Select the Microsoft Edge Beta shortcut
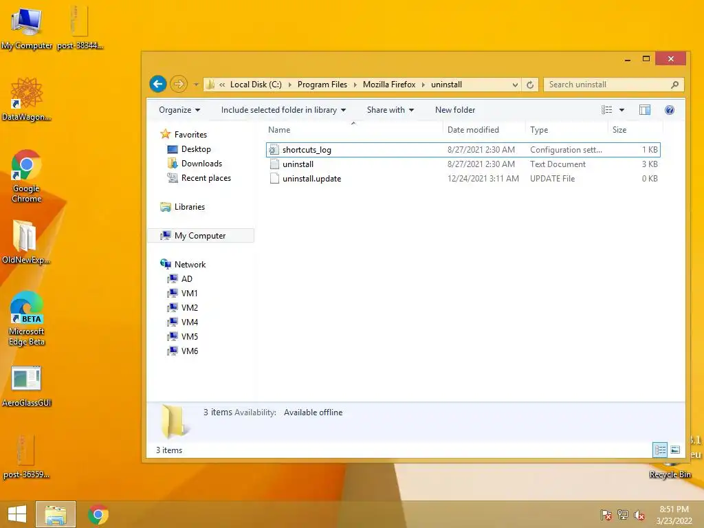The height and width of the screenshot is (528, 704). click(x=27, y=318)
